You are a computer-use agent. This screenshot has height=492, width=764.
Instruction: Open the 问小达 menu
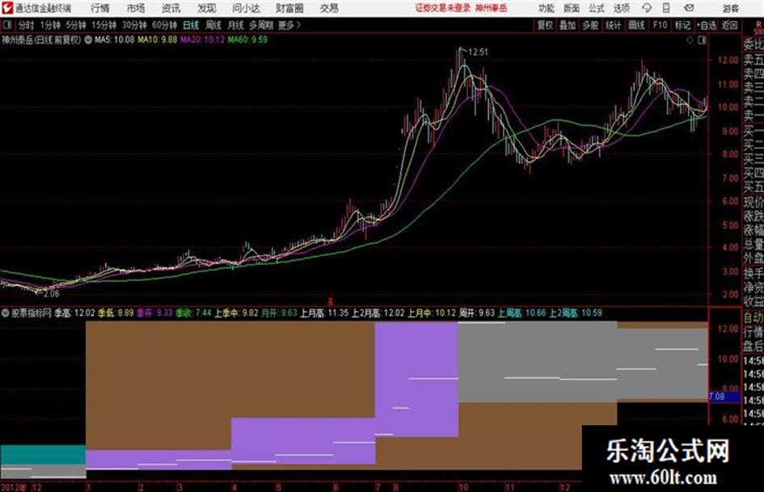[x=246, y=8]
